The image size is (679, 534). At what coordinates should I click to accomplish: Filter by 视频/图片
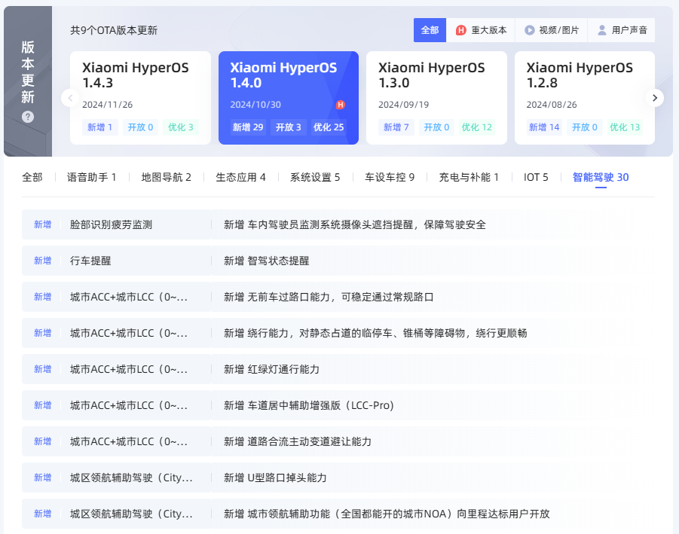[x=552, y=30]
